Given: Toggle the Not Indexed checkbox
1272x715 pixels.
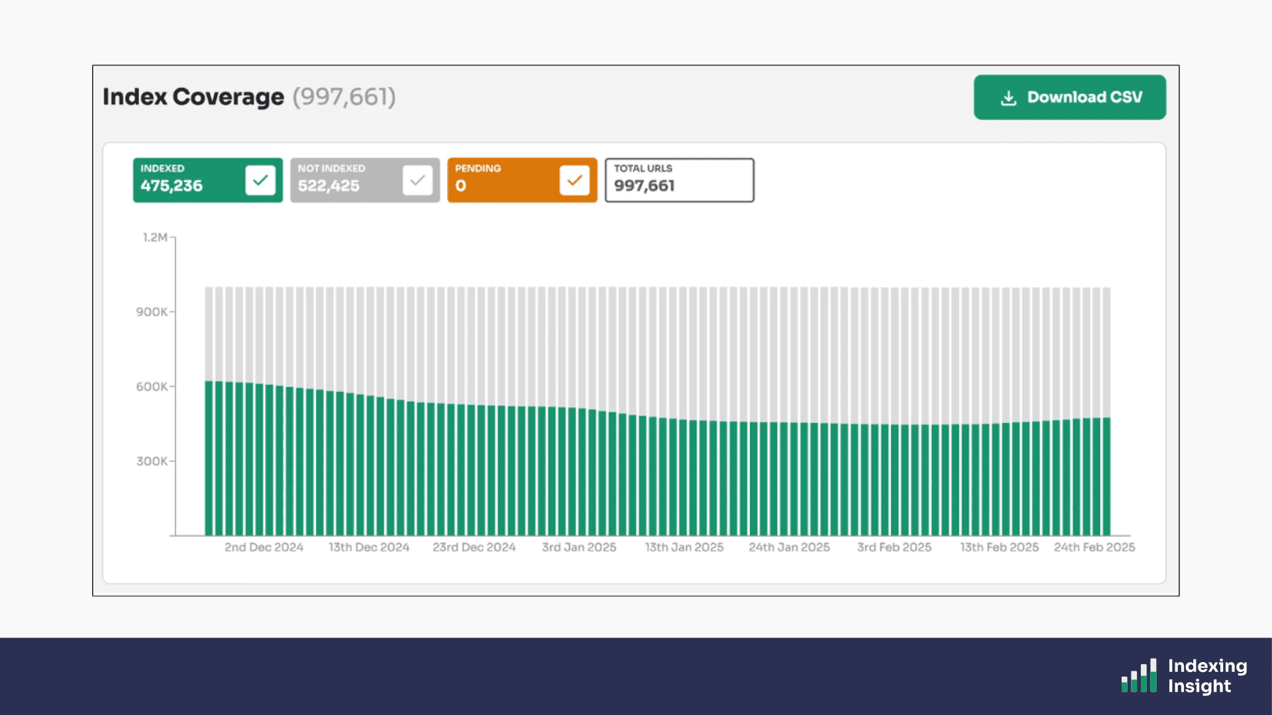Looking at the screenshot, I should coord(417,180).
